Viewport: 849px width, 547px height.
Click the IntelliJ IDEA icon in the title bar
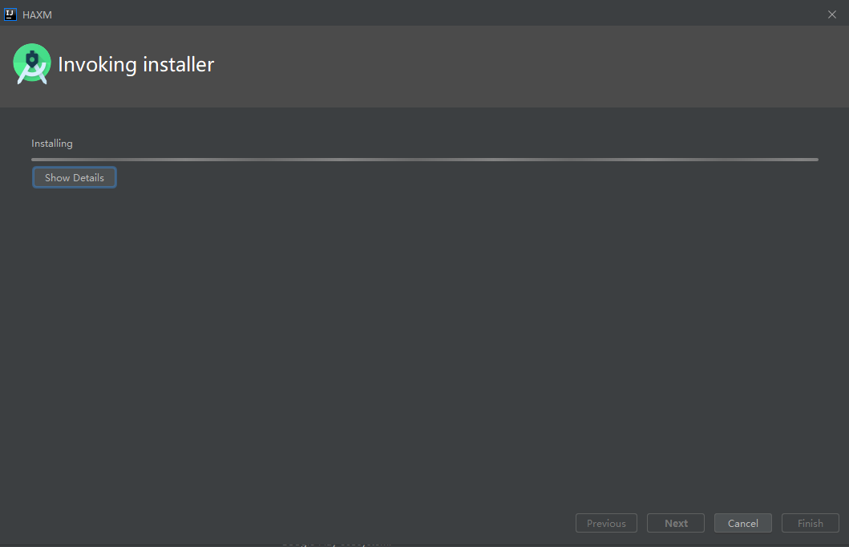click(10, 14)
